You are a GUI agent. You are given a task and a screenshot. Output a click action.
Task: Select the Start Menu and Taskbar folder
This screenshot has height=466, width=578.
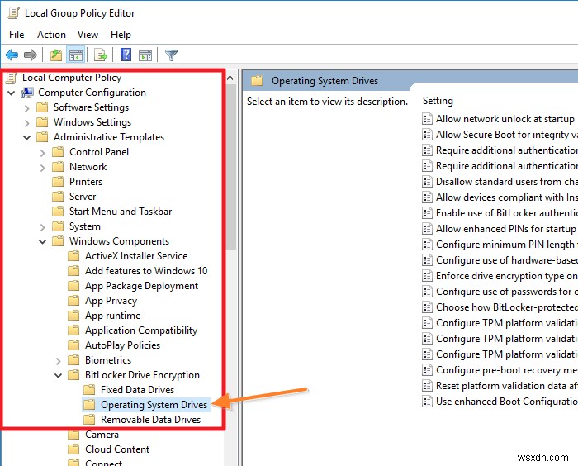click(x=121, y=212)
